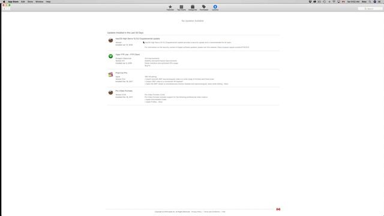This screenshot has height=216, width=384.
Task: Open the Featured star tab
Action: coord(170,8)
